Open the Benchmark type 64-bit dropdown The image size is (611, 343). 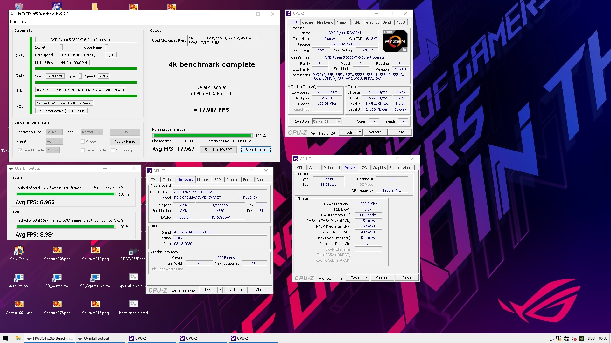(54, 132)
